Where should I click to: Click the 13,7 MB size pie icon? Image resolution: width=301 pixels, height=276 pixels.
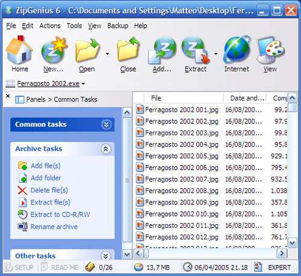tap(138, 268)
